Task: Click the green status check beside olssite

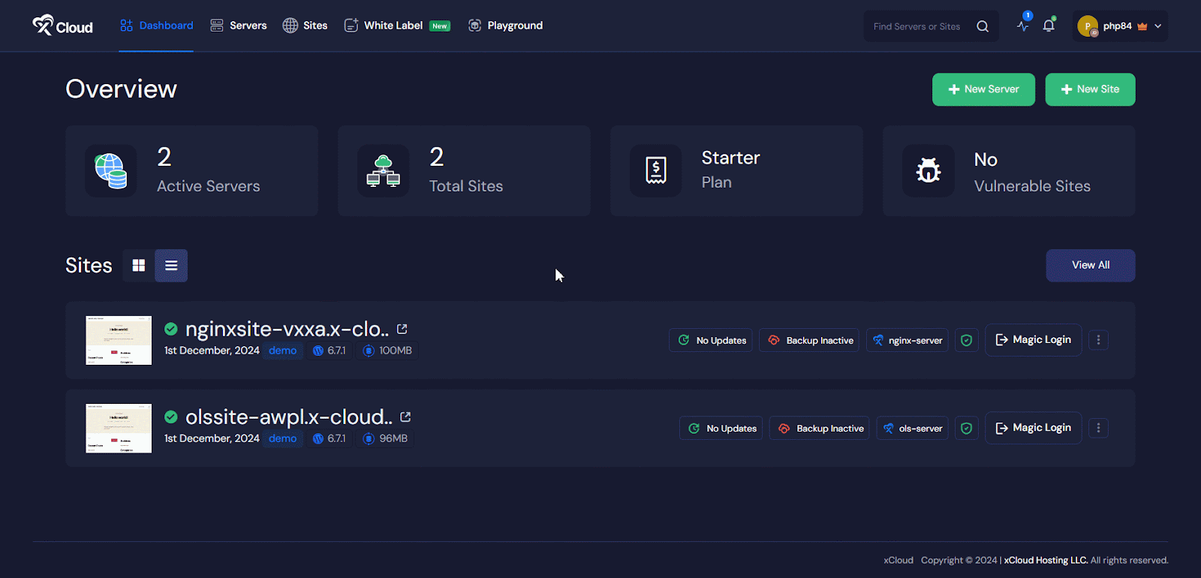Action: [x=171, y=417]
